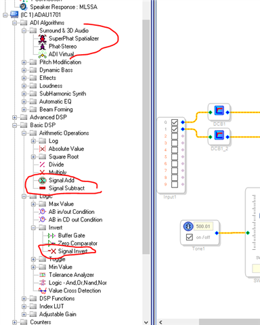Select the Buffer Gate icon

click(x=51, y=236)
